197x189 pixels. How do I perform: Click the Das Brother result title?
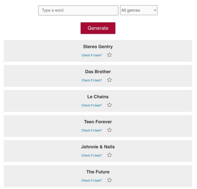pos(98,72)
